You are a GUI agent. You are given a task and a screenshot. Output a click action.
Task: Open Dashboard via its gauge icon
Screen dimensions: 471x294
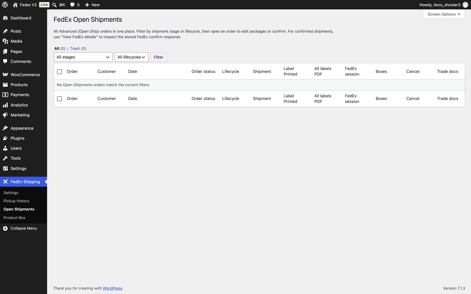5,18
